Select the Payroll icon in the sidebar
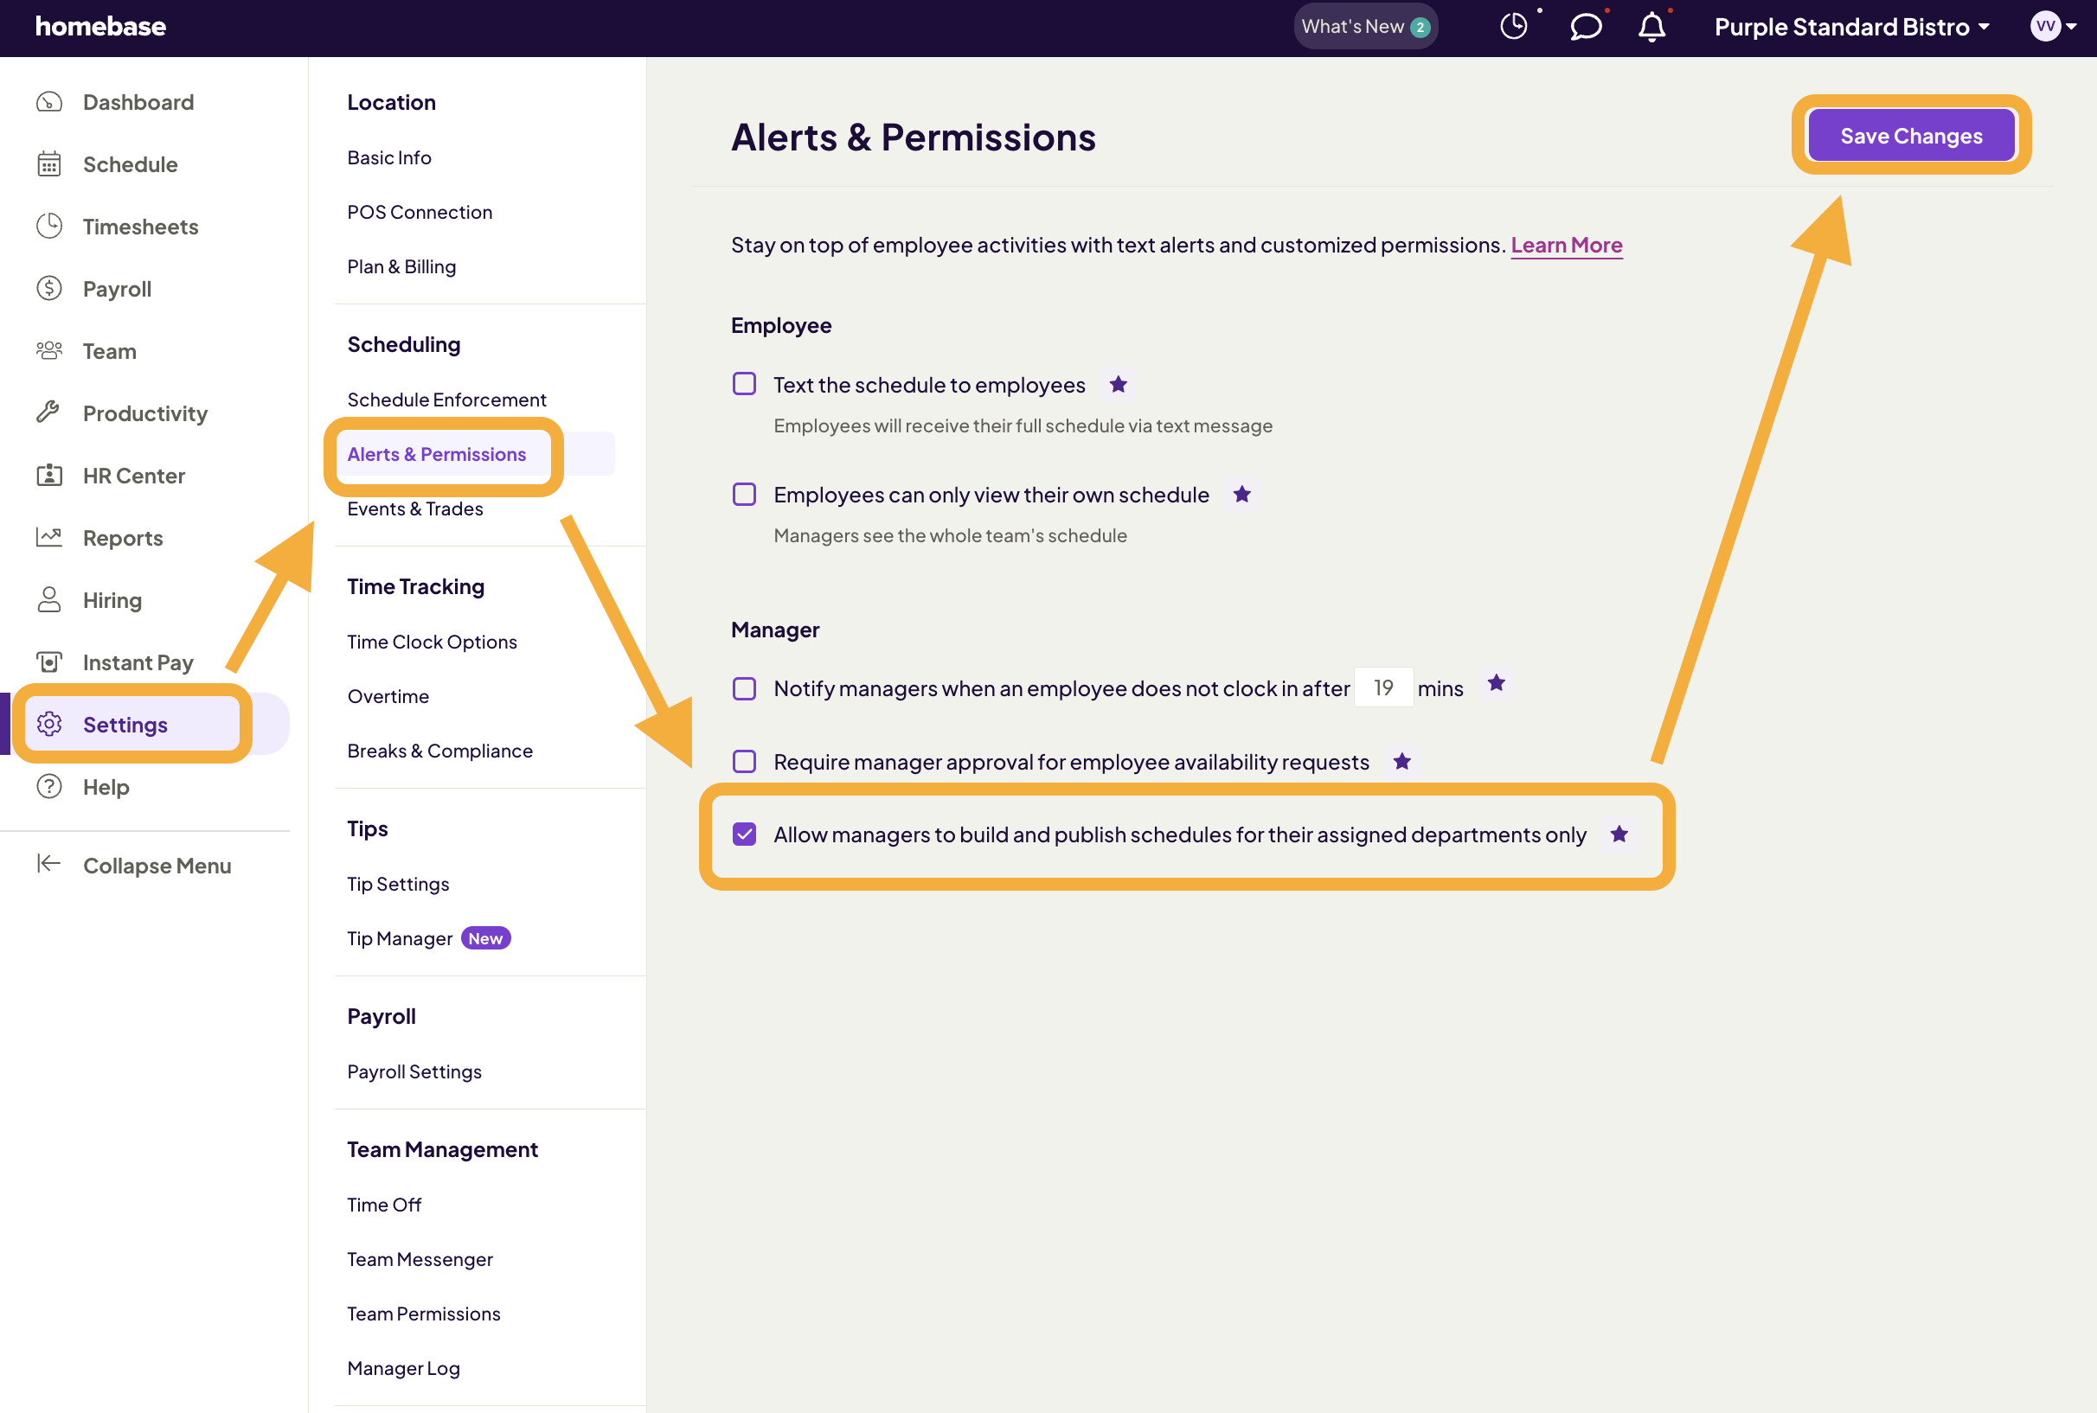 click(x=49, y=288)
